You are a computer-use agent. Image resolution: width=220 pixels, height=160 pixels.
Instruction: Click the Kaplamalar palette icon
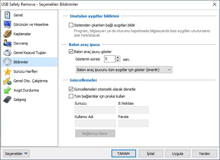(x=7, y=34)
